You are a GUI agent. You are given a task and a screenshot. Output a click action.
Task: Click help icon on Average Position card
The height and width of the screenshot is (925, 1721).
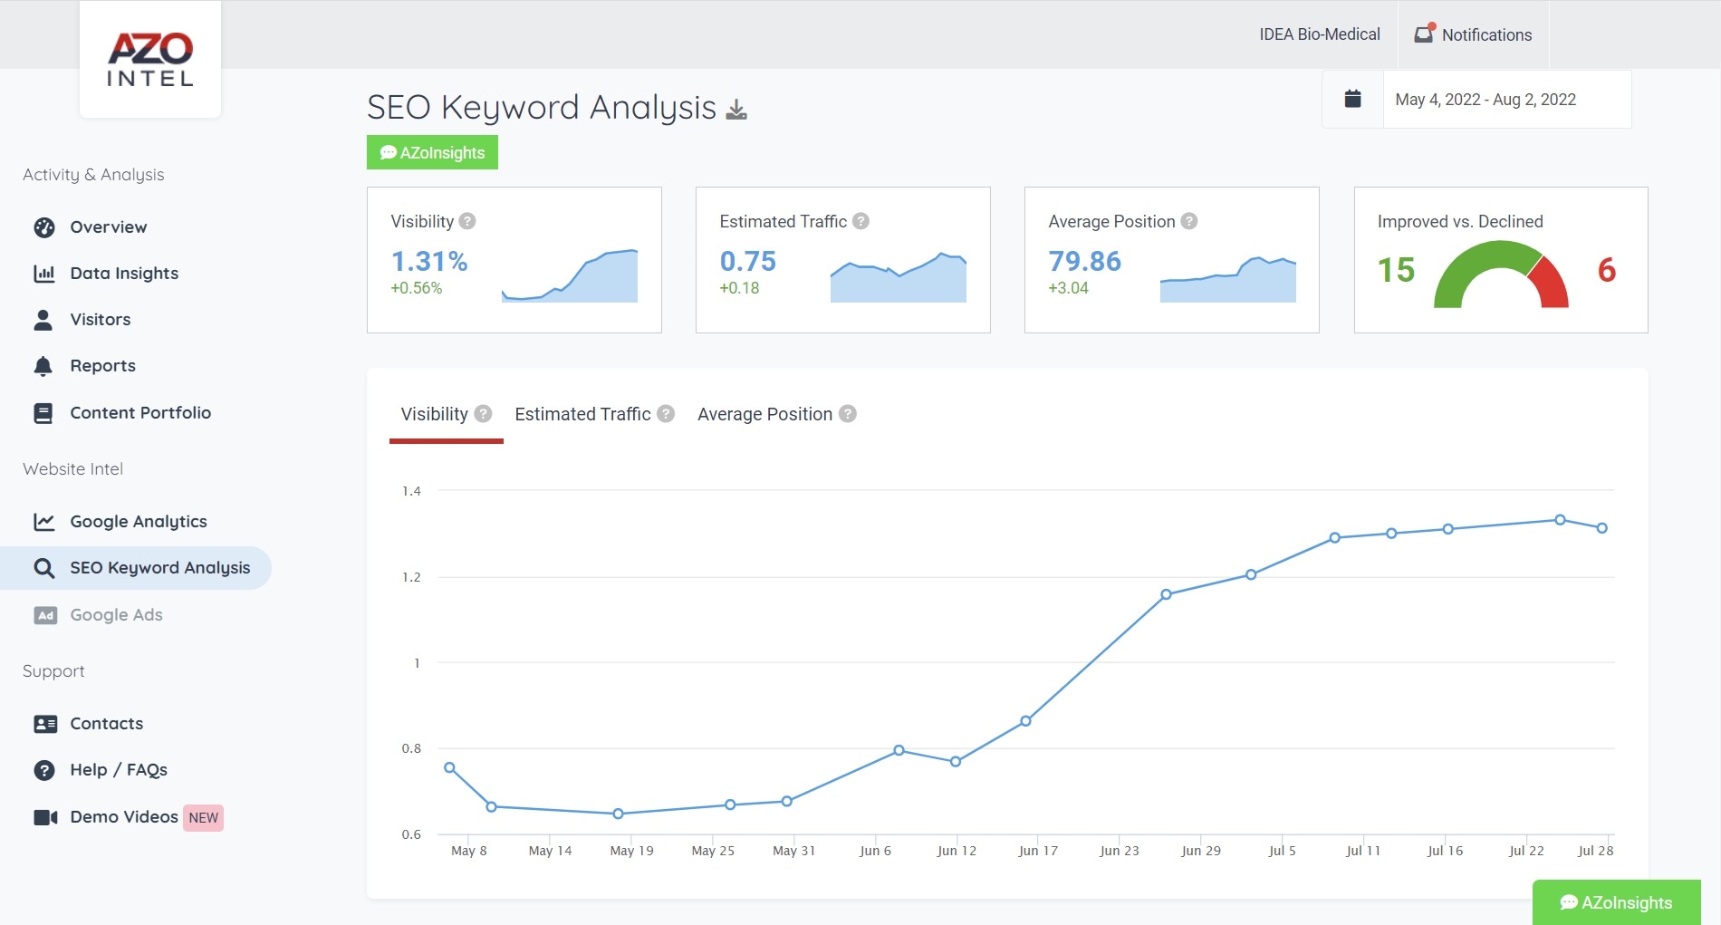[x=1189, y=221]
